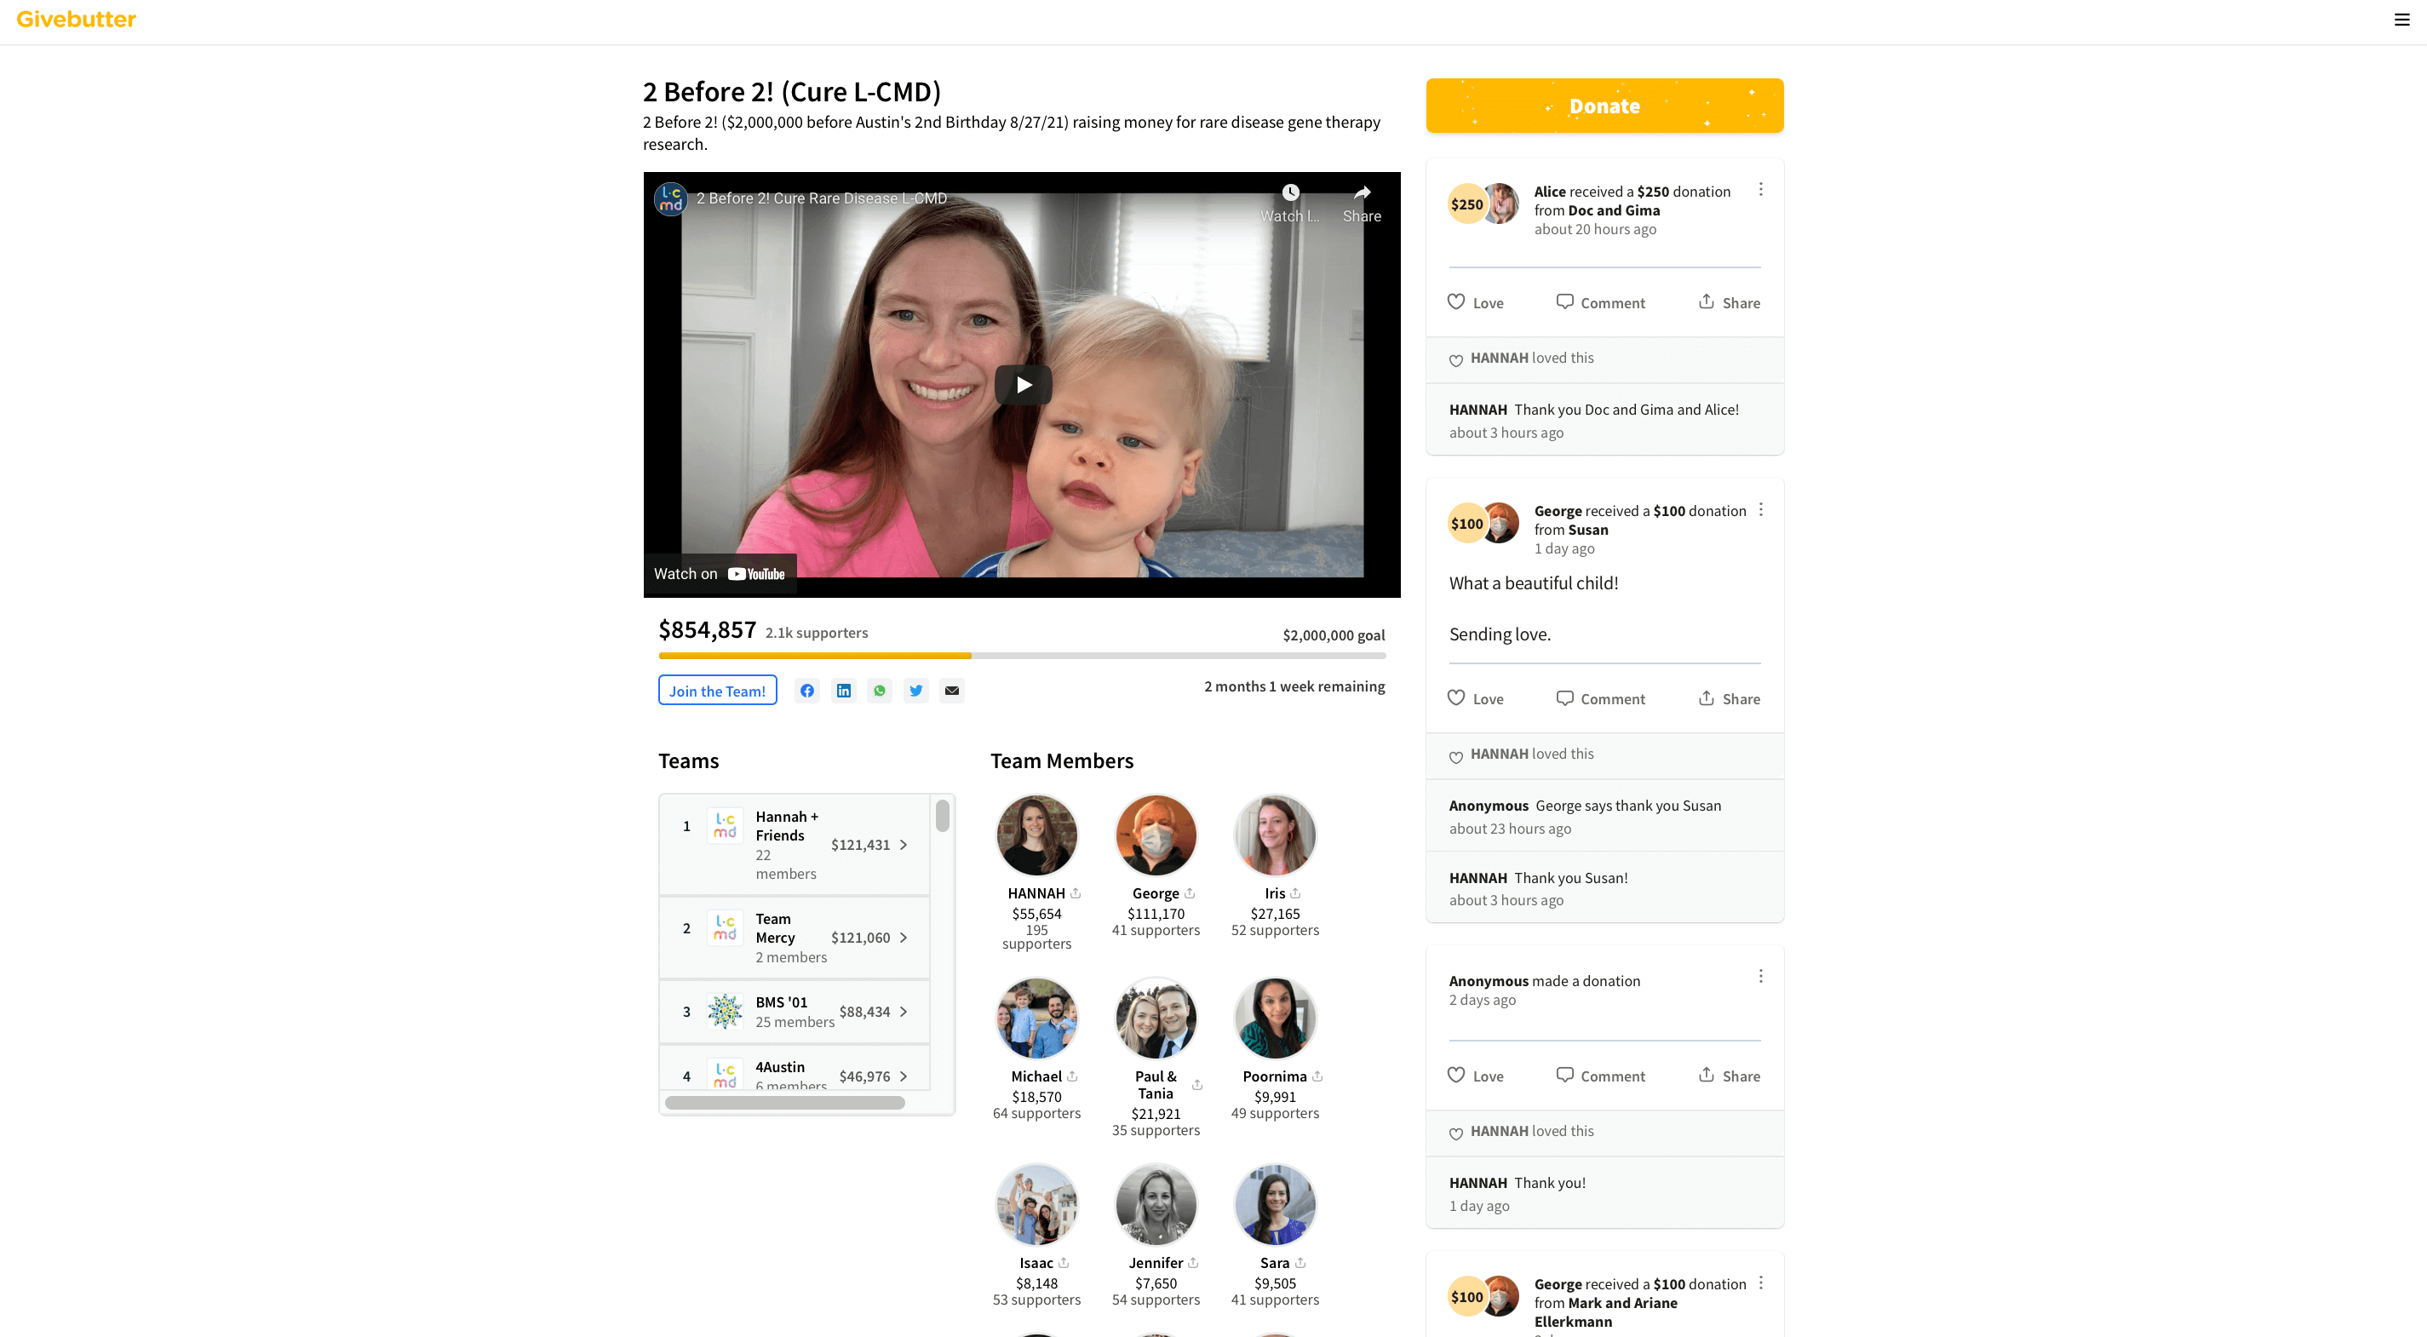The image size is (2427, 1337).
Task: Click the Donate button
Action: click(x=1604, y=106)
